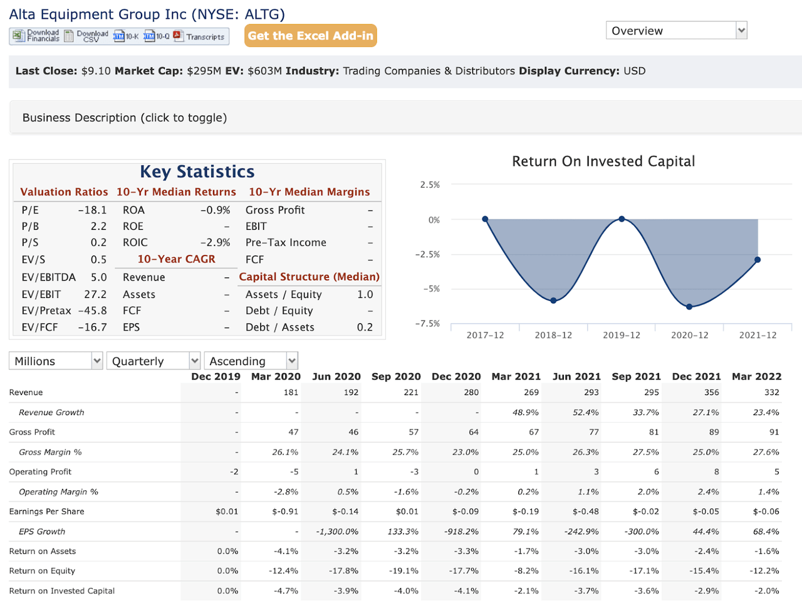The image size is (802, 603).
Task: Click the Dec 2019 column header
Action: coord(216,376)
